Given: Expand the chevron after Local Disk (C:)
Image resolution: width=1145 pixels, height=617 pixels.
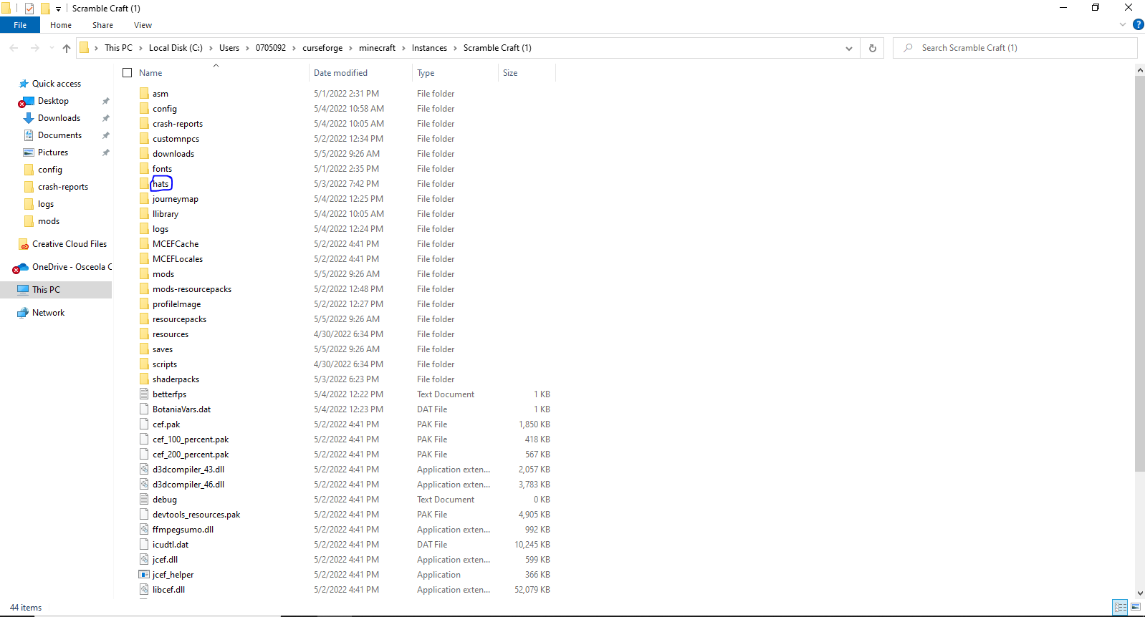Looking at the screenshot, I should click(x=211, y=48).
